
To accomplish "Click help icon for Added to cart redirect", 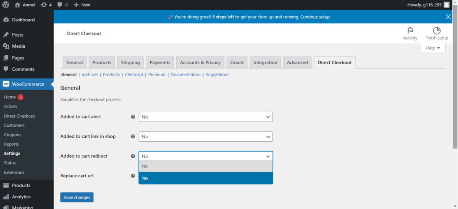I will pyautogui.click(x=133, y=156).
